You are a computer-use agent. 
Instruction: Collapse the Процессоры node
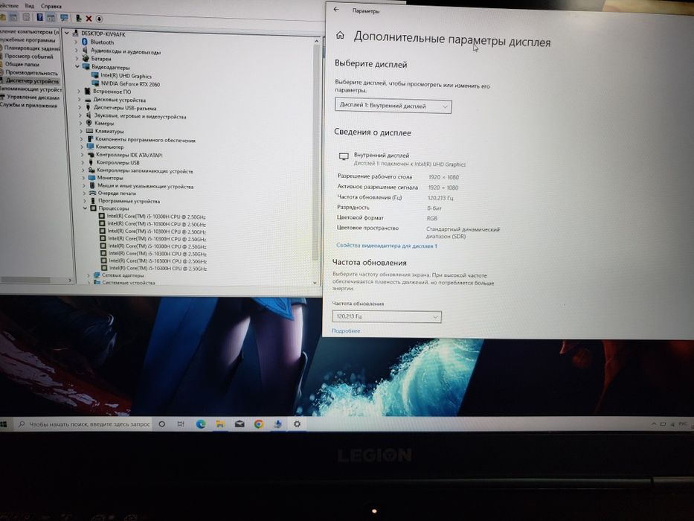(x=85, y=208)
